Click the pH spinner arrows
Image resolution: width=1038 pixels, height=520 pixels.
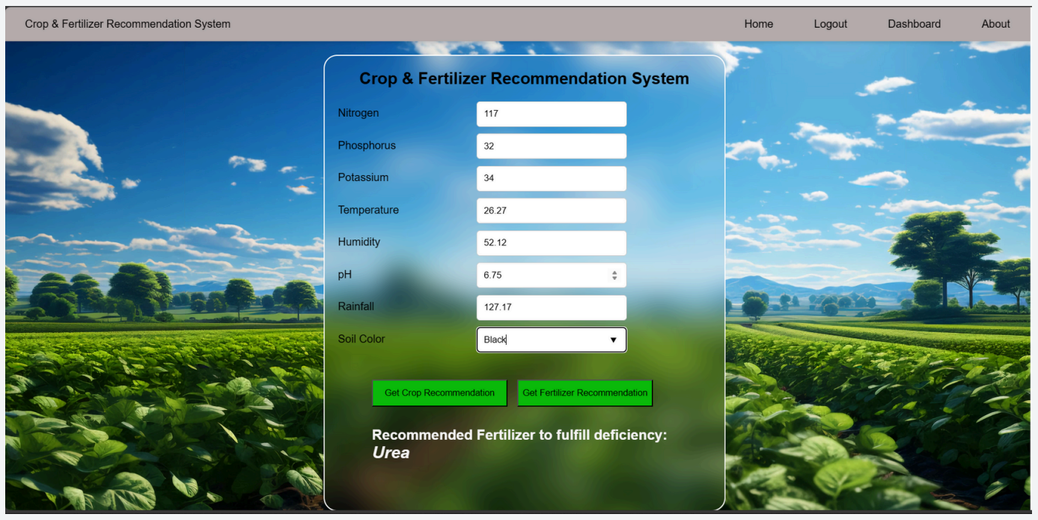click(614, 275)
